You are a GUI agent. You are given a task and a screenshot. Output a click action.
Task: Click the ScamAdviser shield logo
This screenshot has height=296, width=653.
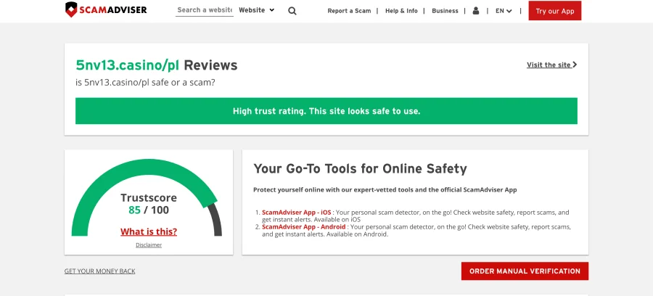tap(71, 9)
